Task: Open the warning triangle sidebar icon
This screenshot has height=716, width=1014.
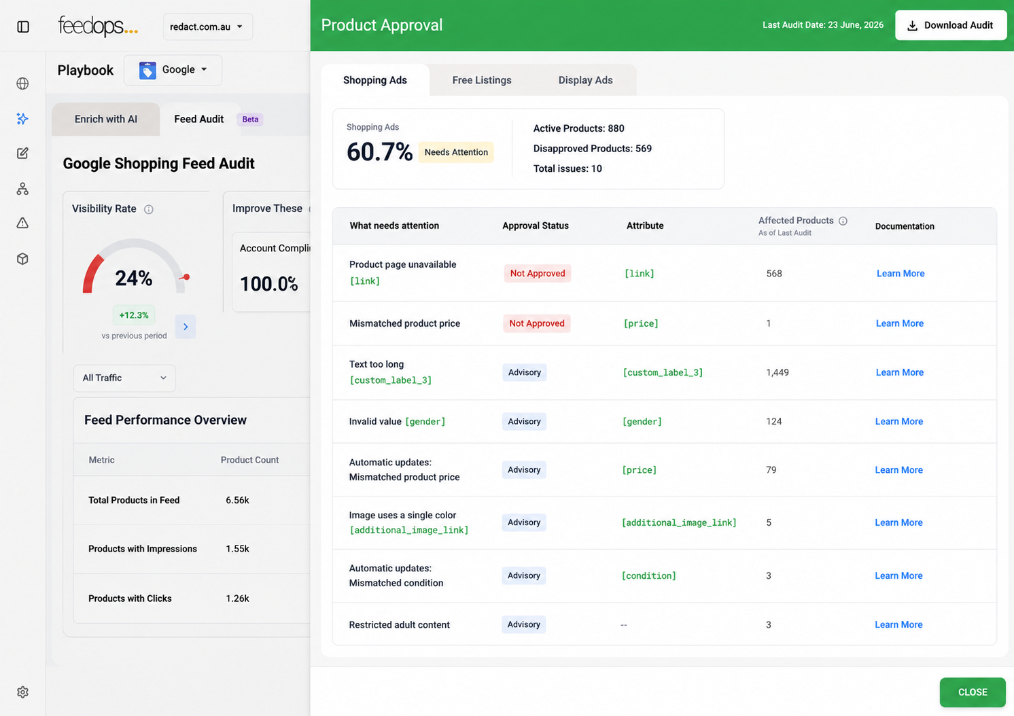Action: click(22, 223)
